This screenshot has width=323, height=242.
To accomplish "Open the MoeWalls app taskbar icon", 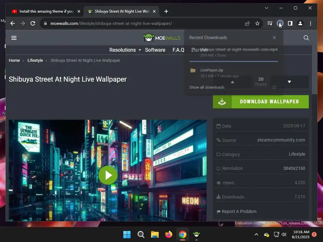I will pyautogui.click(x=196, y=234).
